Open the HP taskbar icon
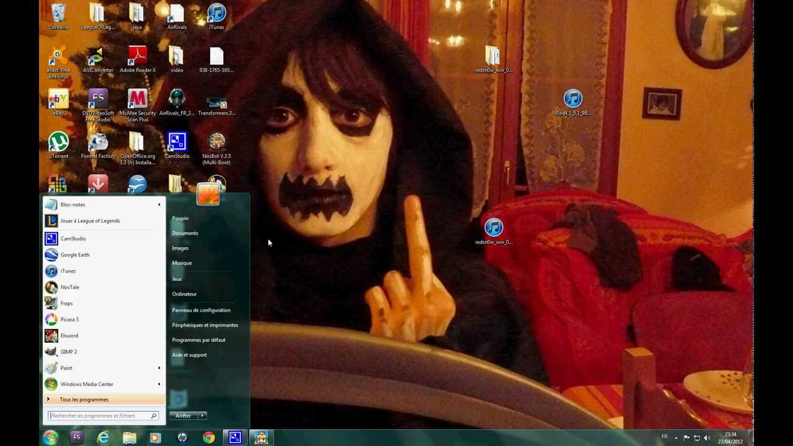793x446 pixels. tap(182, 438)
